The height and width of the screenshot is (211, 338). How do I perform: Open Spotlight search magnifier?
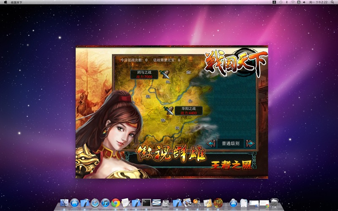333,2
